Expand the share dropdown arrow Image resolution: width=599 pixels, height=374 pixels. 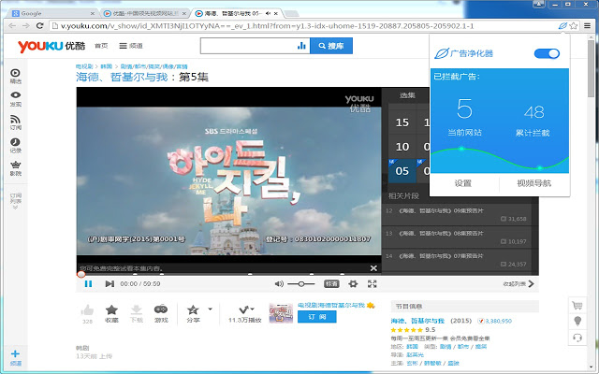click(x=210, y=309)
